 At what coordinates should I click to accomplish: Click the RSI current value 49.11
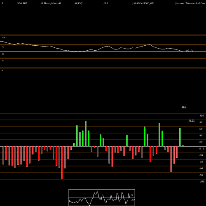coord(190,51)
